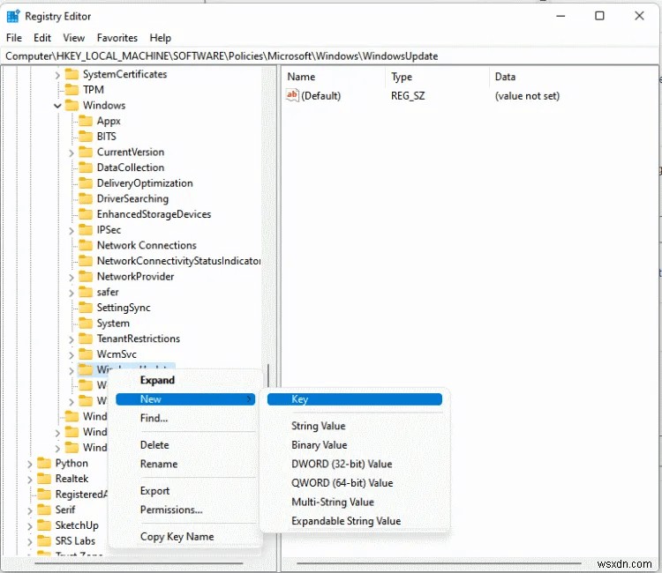Viewport: 662px width, 573px height.
Task: Click the DataCollection folder icon
Action: 86,167
